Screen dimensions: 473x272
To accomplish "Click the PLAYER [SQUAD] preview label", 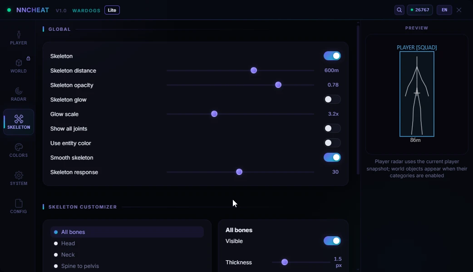I will 417,48.
